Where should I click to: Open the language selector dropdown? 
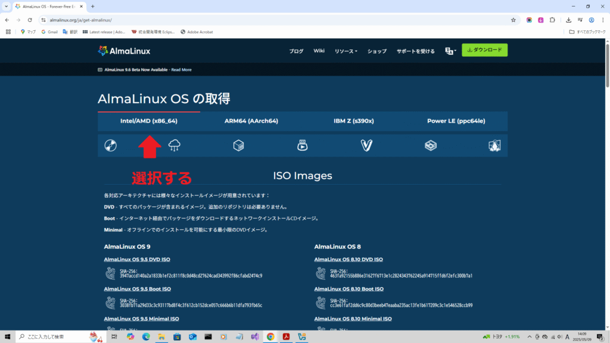click(450, 51)
